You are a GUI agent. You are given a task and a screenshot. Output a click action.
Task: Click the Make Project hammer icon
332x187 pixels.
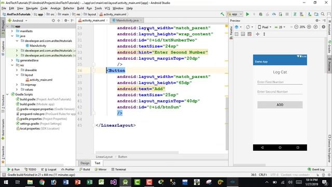pyautogui.click(x=222, y=14)
